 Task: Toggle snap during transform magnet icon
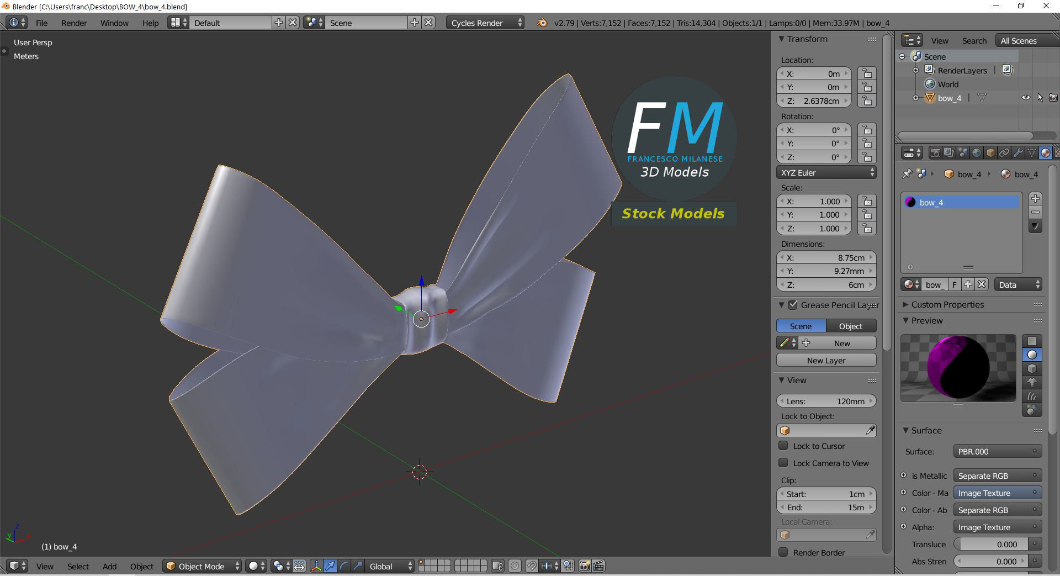[x=532, y=566]
